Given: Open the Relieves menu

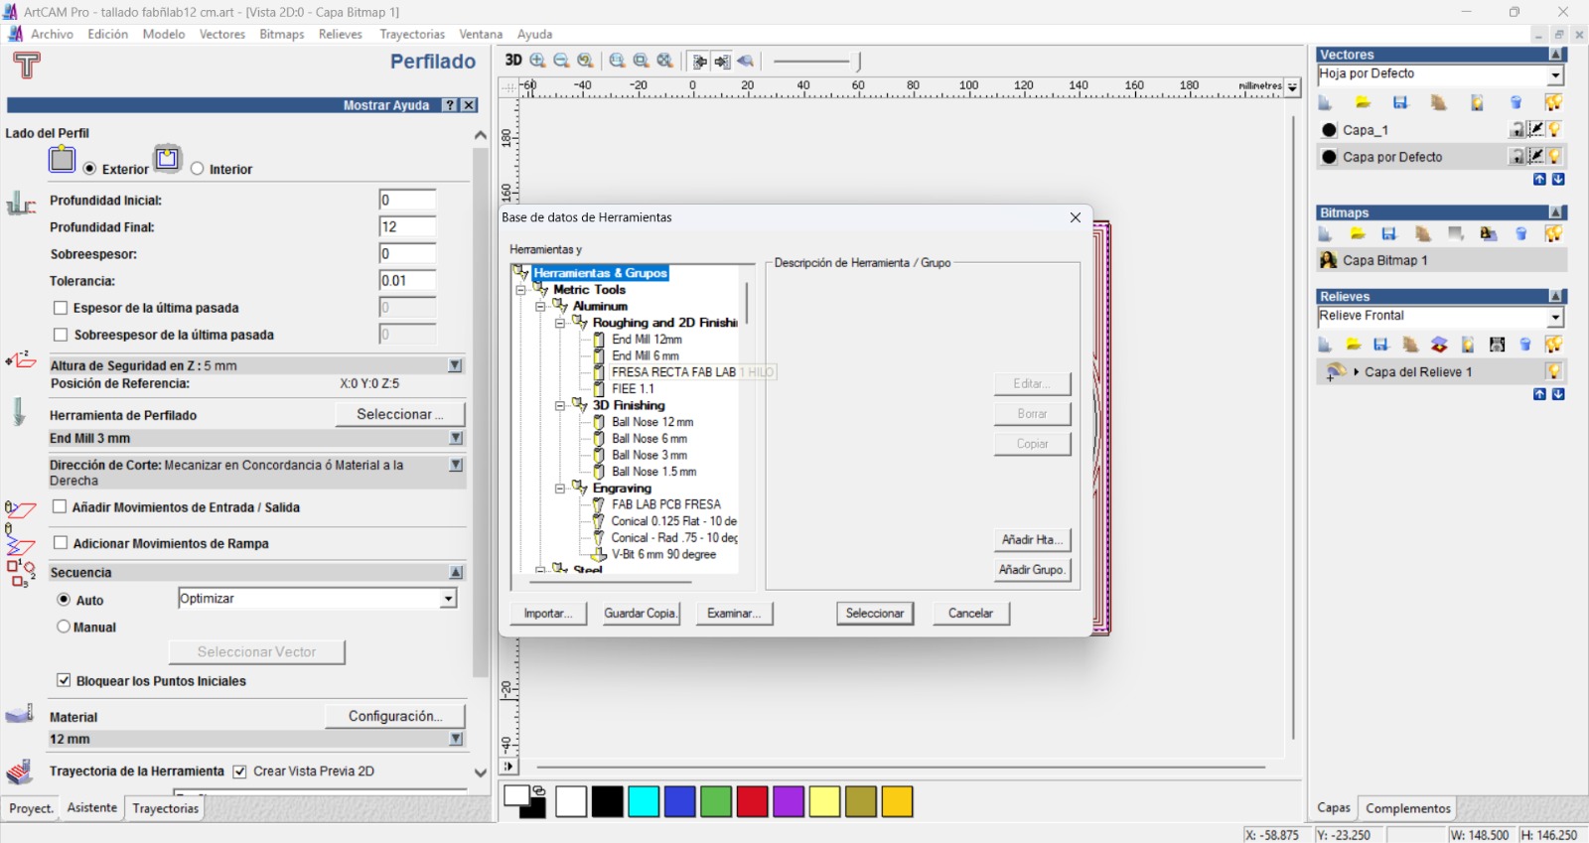Looking at the screenshot, I should [x=341, y=34].
